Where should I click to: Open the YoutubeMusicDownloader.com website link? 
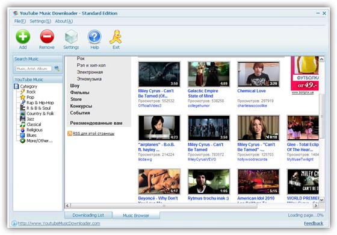click(59, 224)
